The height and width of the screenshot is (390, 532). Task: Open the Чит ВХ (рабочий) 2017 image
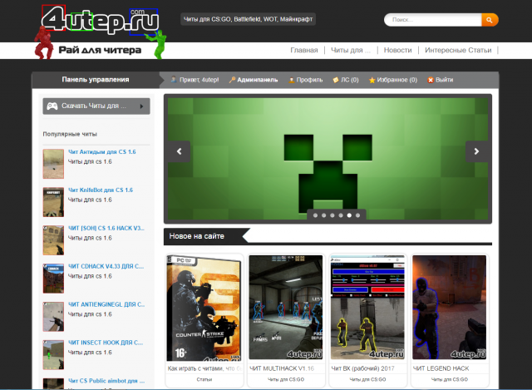367,307
